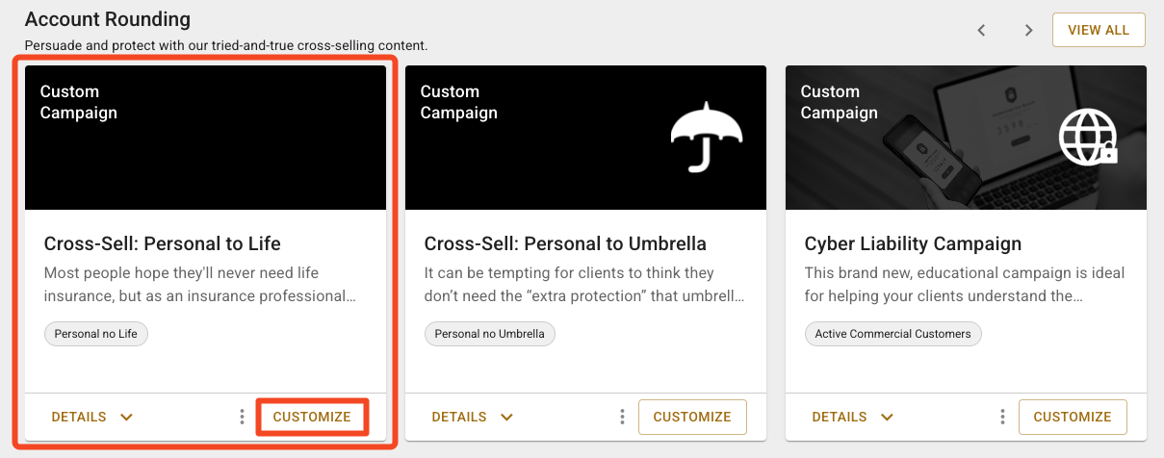Screen dimensions: 1164x458
Task: Open the Cross-Sell: Personal to Umbrella title
Action: 565,243
